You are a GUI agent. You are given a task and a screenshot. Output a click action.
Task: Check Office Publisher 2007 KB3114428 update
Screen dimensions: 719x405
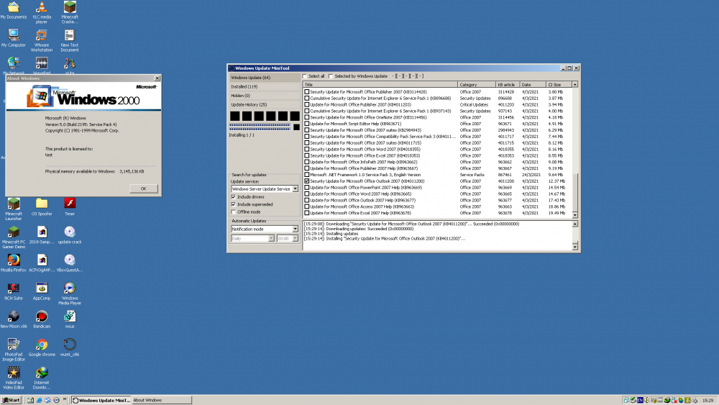(x=307, y=92)
